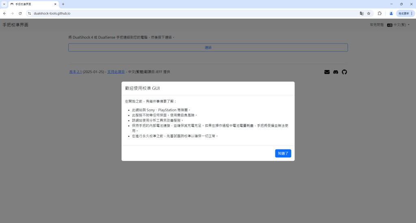Open the GitHub icon link
Screen dimensions: 416x223
pyautogui.click(x=344, y=72)
